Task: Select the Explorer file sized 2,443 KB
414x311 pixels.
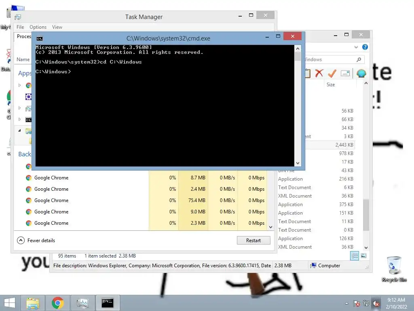Action: pyautogui.click(x=330, y=145)
